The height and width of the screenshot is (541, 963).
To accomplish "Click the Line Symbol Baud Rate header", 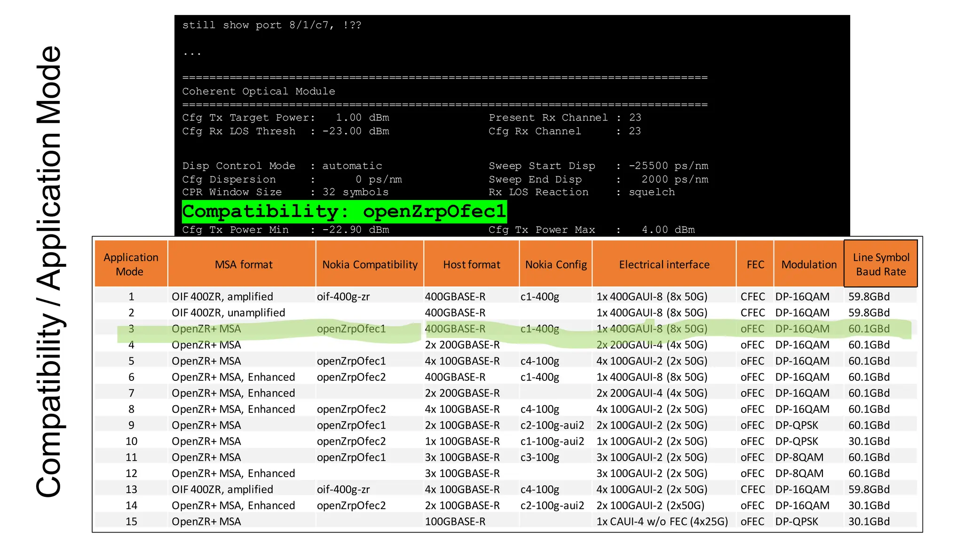I will (881, 264).
